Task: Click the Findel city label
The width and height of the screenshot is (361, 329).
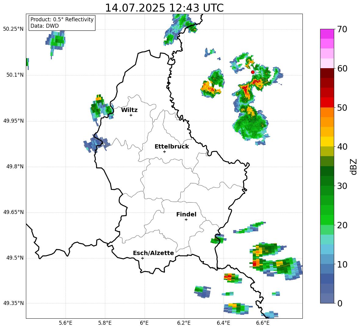Action: point(186,214)
